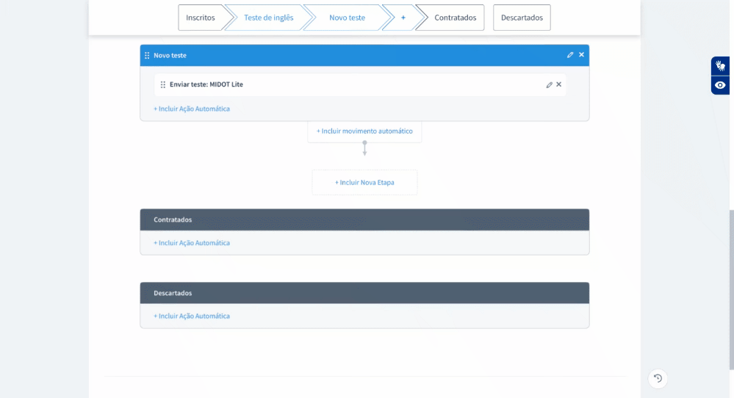
Task: Click drag handle beside Enviar teste action
Action: (163, 84)
